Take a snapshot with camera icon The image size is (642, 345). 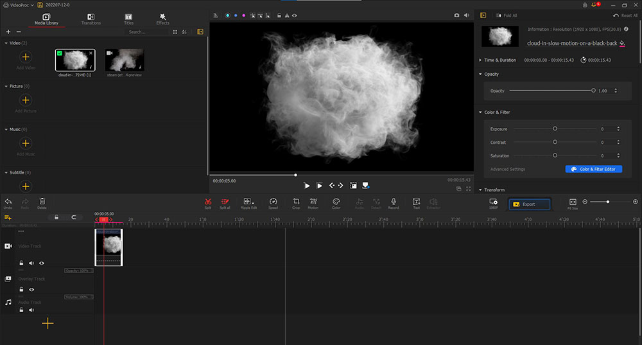coord(456,15)
